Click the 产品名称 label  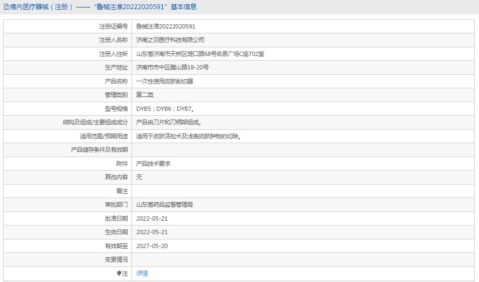[116, 81]
